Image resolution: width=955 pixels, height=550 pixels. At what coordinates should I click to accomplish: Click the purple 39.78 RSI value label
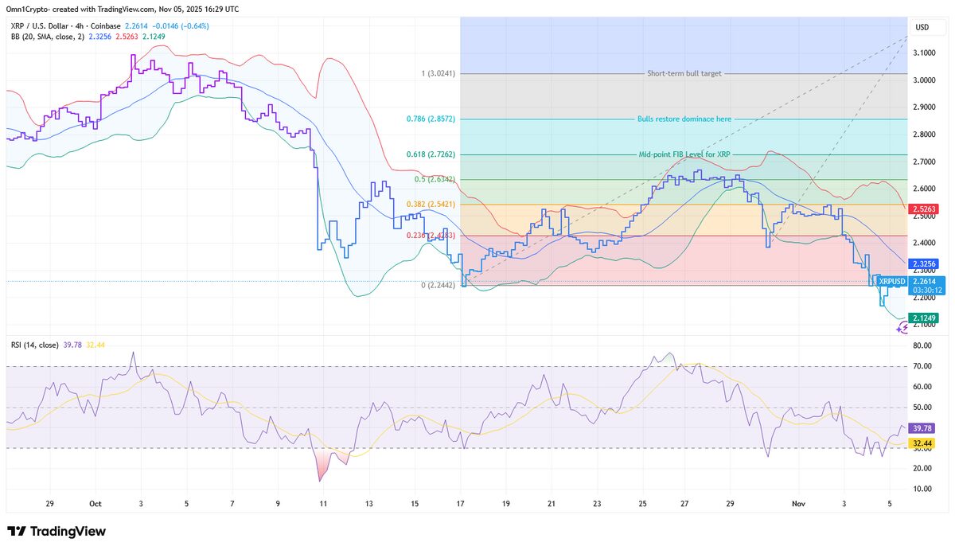pyautogui.click(x=922, y=427)
